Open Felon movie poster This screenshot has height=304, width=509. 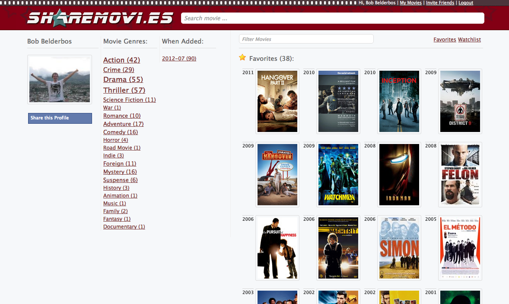[460, 175]
